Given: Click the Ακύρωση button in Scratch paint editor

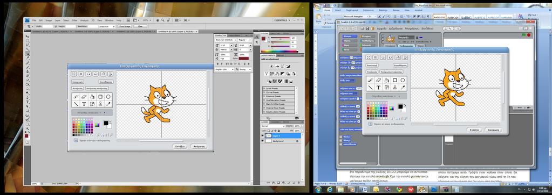Looking at the screenshot, I should pyautogui.click(x=493, y=130).
